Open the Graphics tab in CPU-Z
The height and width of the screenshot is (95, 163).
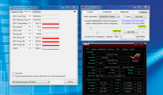[125, 49]
